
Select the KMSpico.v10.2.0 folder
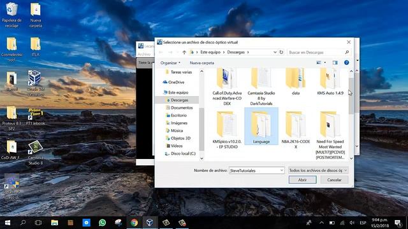[227, 130]
